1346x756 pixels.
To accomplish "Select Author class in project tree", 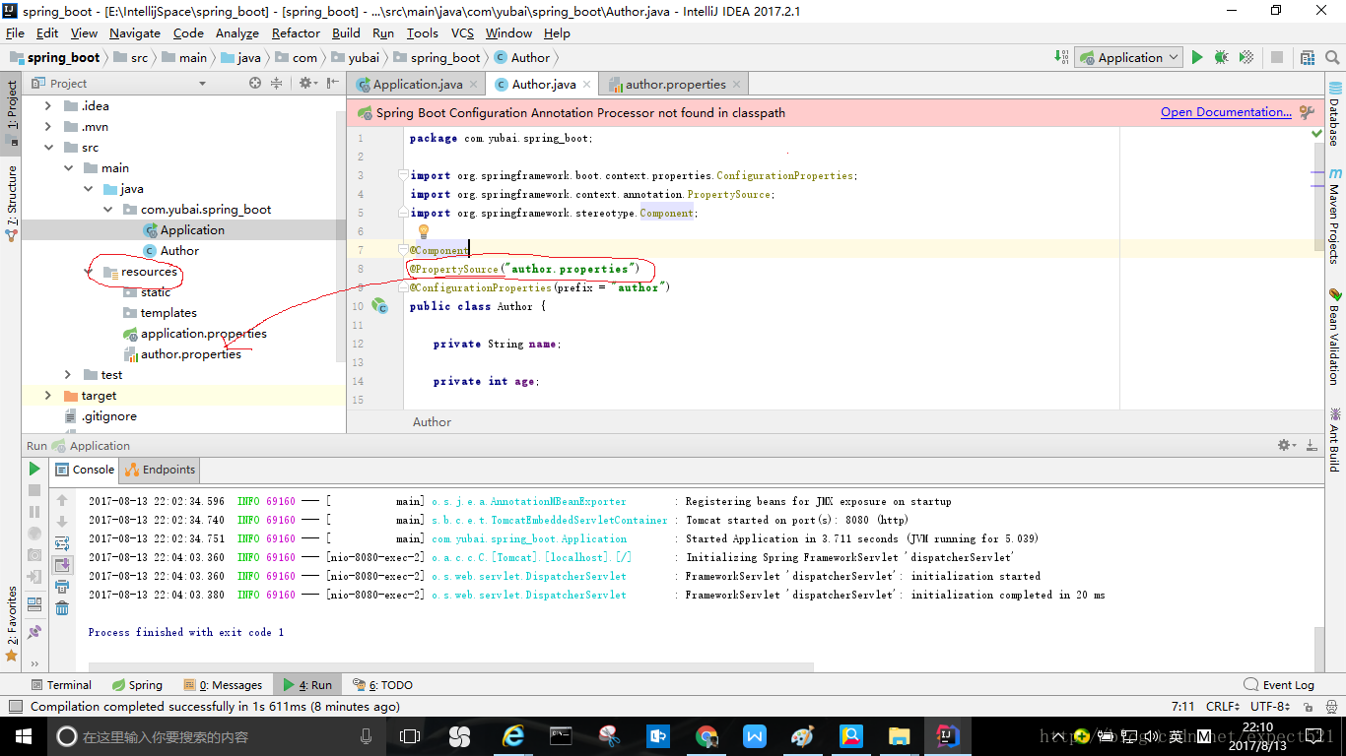I will pos(179,251).
